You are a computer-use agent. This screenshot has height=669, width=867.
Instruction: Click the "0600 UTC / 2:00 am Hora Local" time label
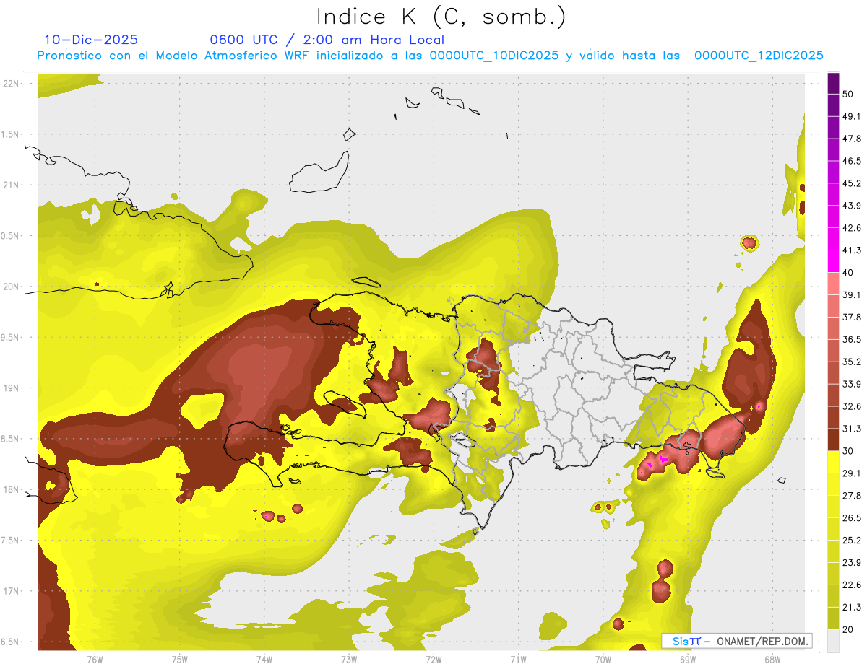pos(327,40)
